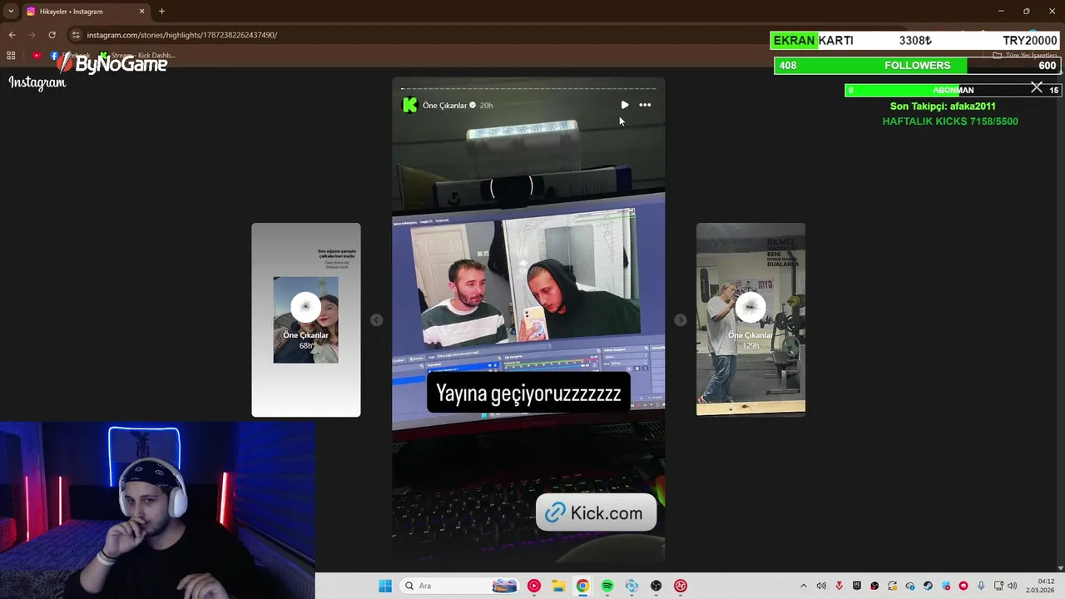Click the "HAFTALIK KICKS 7158/5500" text
This screenshot has width=1065, height=599.
[x=950, y=121]
